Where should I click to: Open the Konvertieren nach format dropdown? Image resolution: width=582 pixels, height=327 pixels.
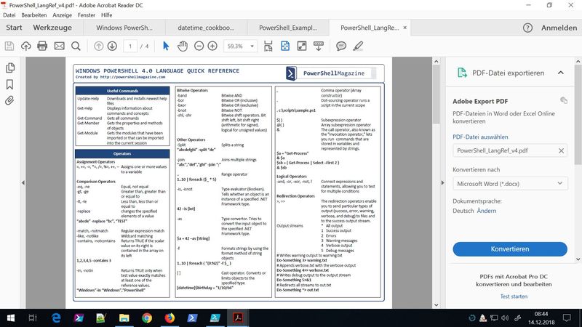pos(510,184)
